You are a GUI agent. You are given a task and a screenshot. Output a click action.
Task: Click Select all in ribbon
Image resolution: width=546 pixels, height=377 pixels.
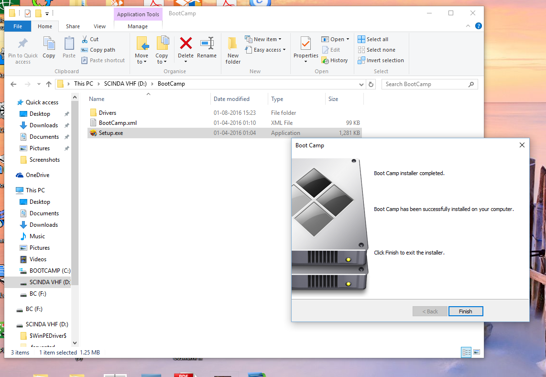(x=373, y=39)
